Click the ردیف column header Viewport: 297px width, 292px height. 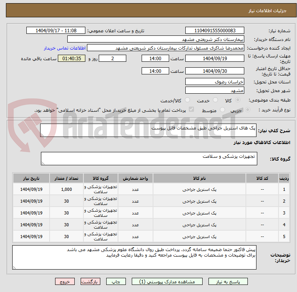pos(284,178)
